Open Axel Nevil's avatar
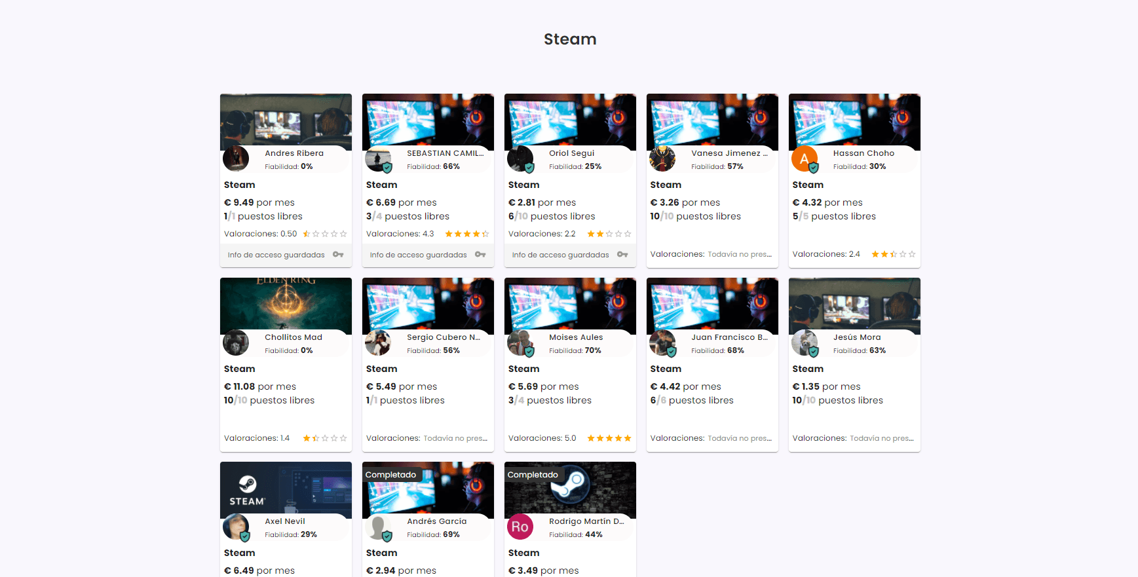The width and height of the screenshot is (1138, 577). pyautogui.click(x=236, y=527)
